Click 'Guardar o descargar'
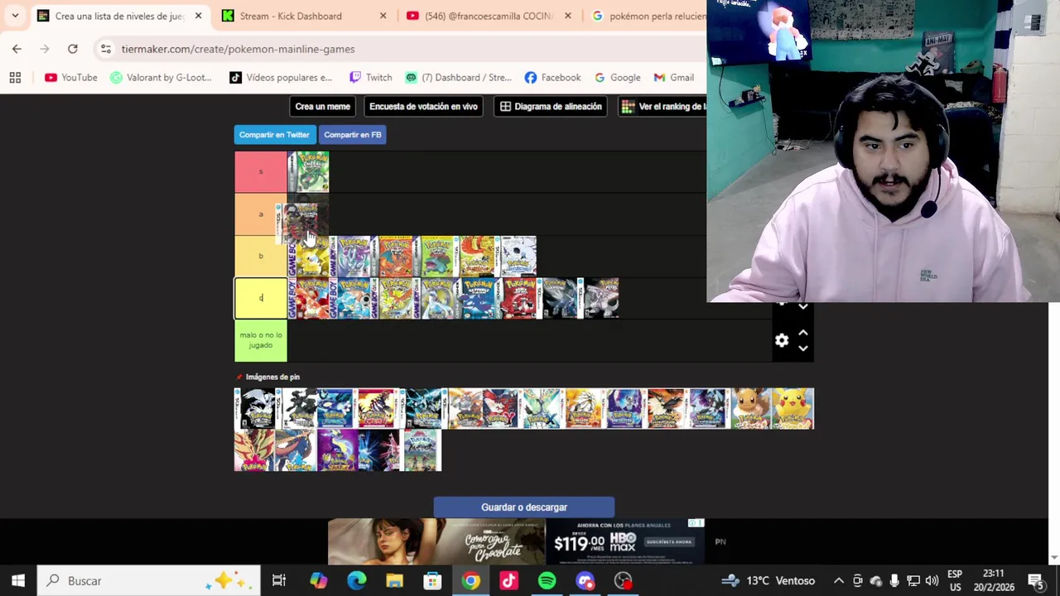The image size is (1060, 596). 524,507
